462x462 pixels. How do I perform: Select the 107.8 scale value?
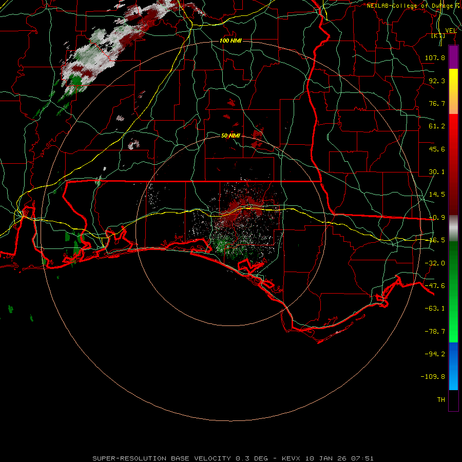pos(435,57)
